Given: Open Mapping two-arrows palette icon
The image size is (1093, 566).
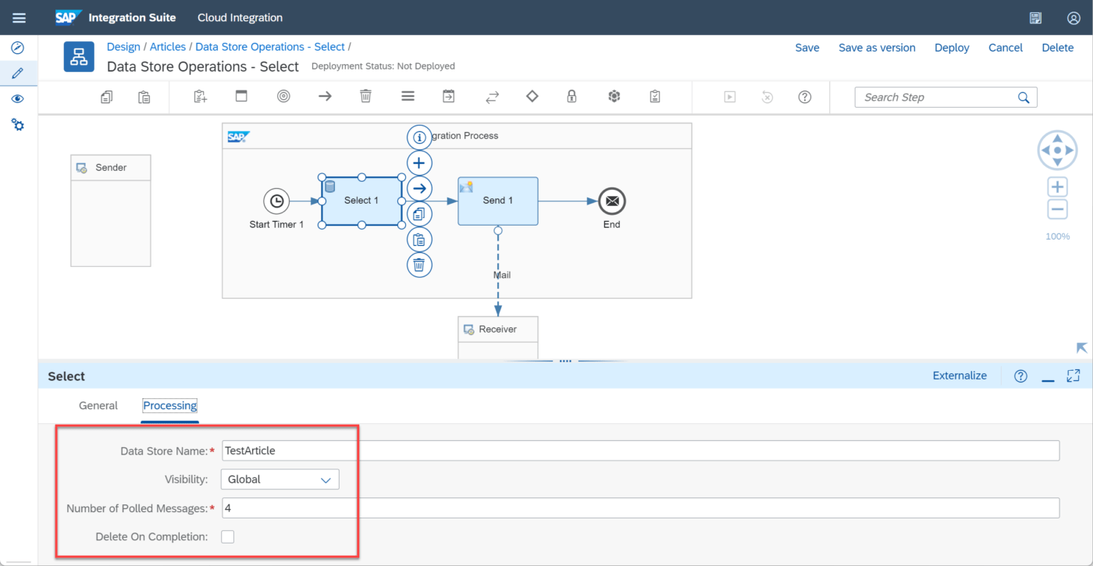Looking at the screenshot, I should click(x=492, y=97).
